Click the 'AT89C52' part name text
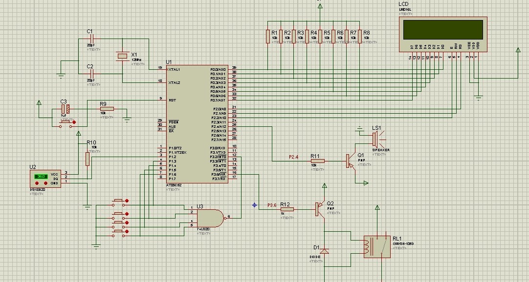Image resolution: width=529 pixels, height=282 pixels. [174, 185]
